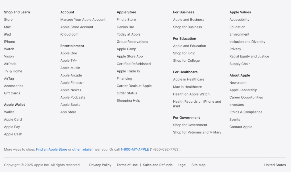Open the Apple and Education link

click(190, 46)
